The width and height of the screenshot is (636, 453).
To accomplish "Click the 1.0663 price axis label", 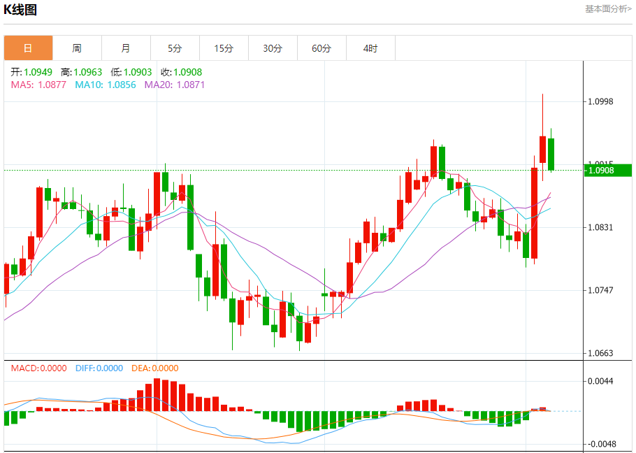I will pos(601,353).
